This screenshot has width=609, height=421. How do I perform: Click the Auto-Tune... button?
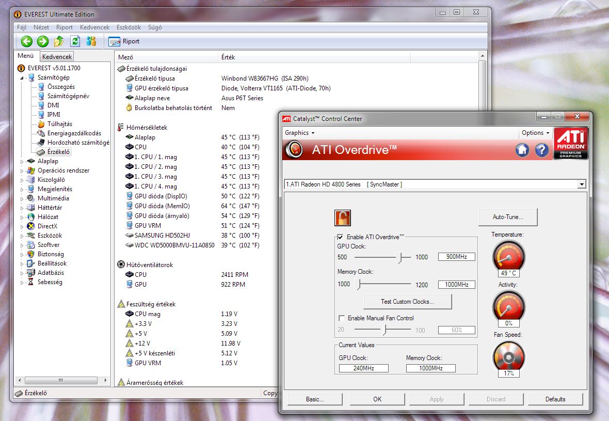(x=508, y=217)
